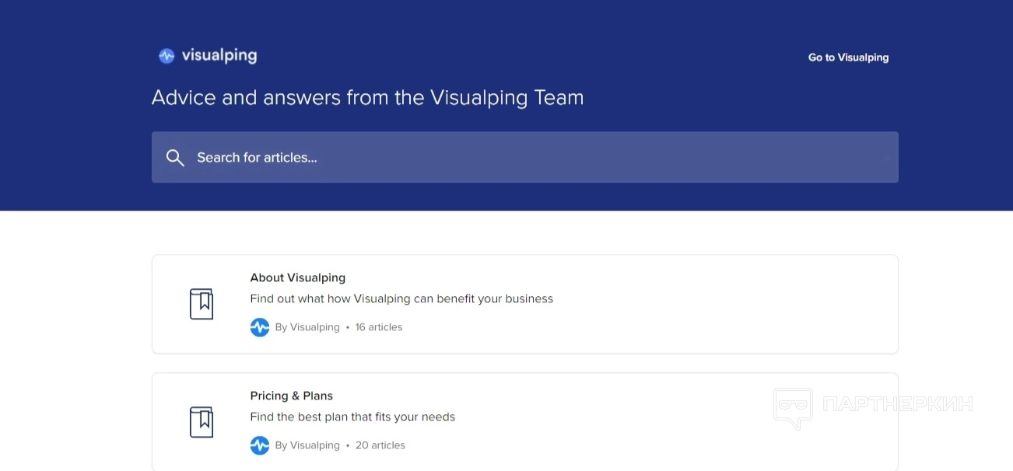Click By Visualping in the Pricing & Plans card
This screenshot has height=471, width=1013.
coord(307,445)
